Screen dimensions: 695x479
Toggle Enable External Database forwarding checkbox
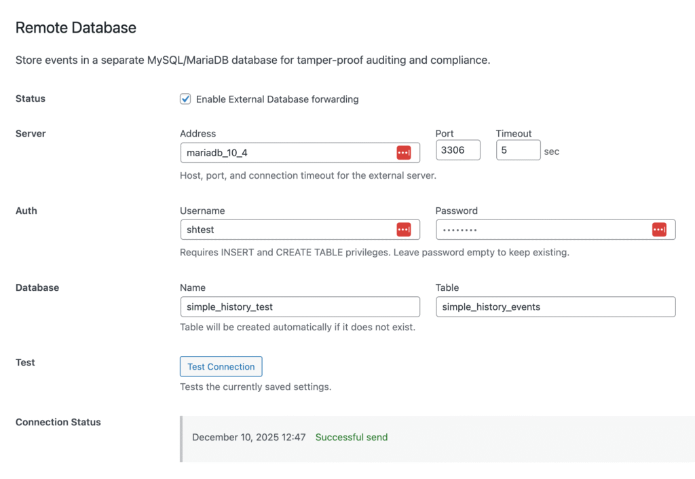185,99
